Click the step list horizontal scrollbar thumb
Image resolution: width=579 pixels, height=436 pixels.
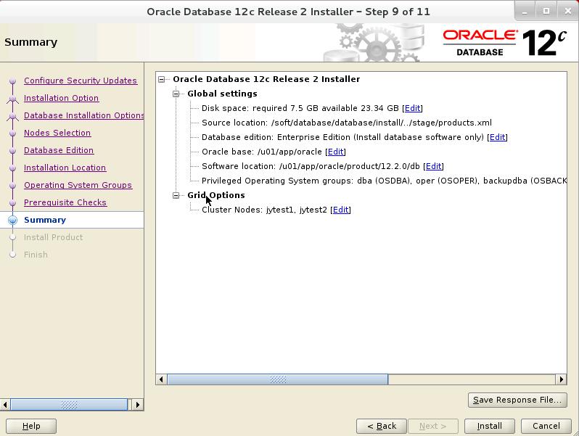coord(69,405)
